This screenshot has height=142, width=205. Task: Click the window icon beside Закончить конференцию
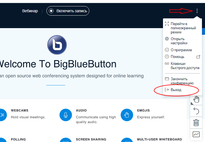click(x=167, y=79)
